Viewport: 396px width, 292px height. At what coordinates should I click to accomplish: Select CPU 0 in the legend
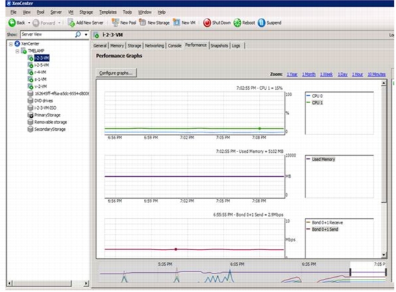(x=314, y=96)
